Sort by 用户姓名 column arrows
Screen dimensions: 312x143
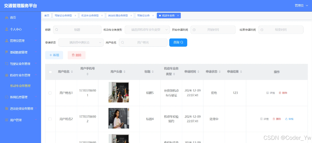click(72, 72)
